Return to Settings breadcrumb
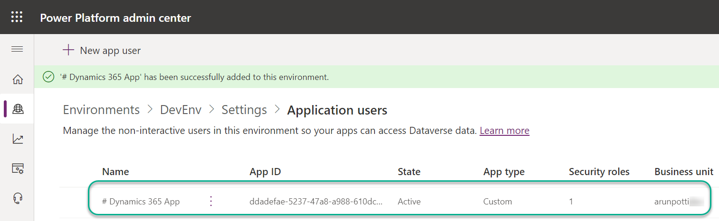 (244, 110)
